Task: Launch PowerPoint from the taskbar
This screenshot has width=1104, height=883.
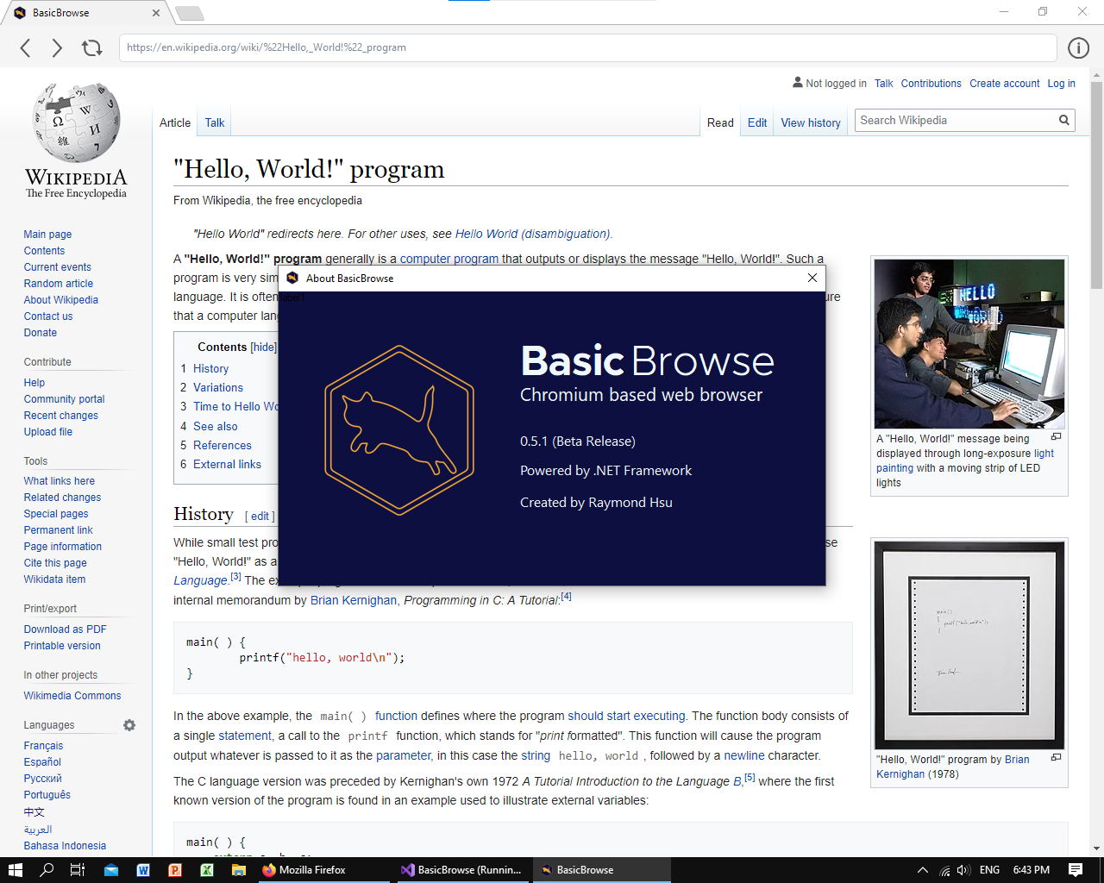Action: tap(175, 870)
